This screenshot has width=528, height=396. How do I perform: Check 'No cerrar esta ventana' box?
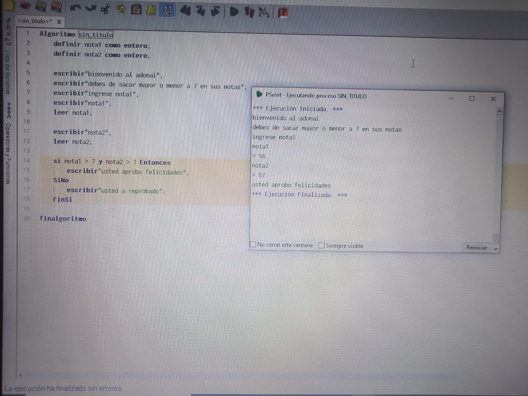tap(253, 244)
